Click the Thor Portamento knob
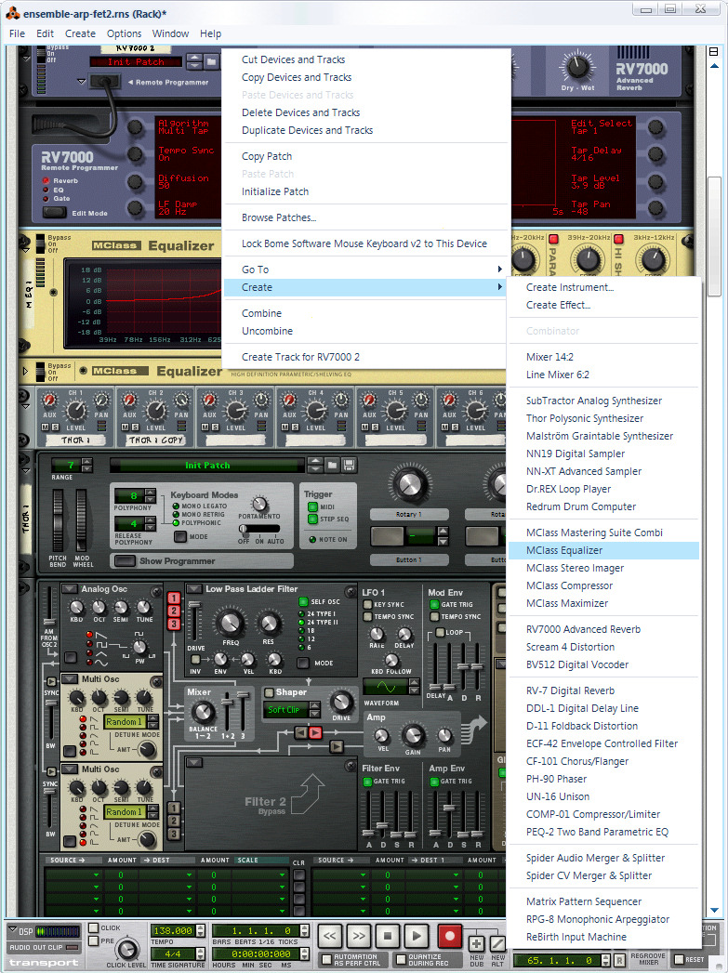The height and width of the screenshot is (973, 728). pyautogui.click(x=259, y=504)
